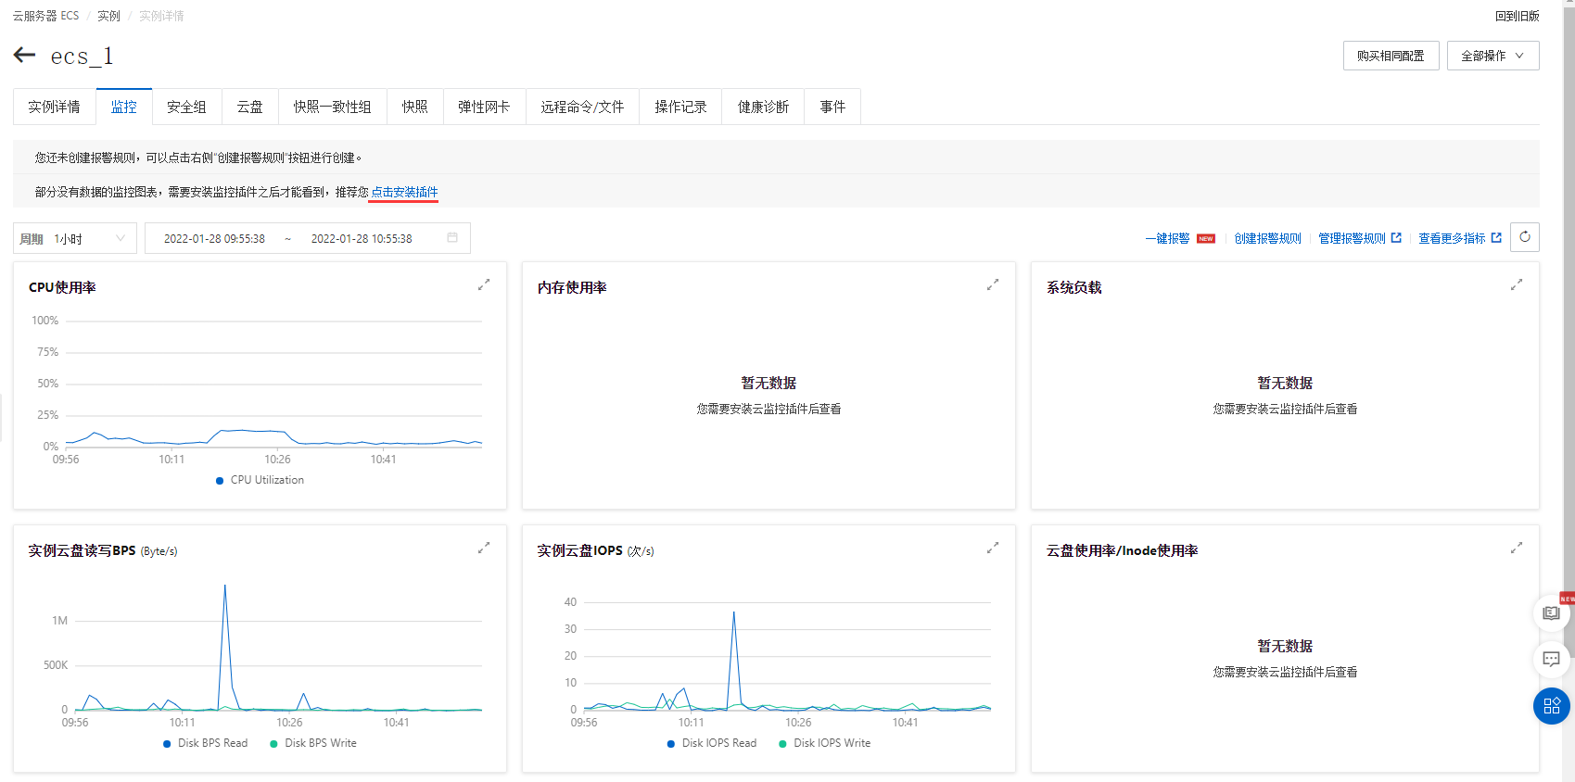The width and height of the screenshot is (1575, 782).
Task: Expand the 系统负载 chart panel
Action: coord(1516,285)
